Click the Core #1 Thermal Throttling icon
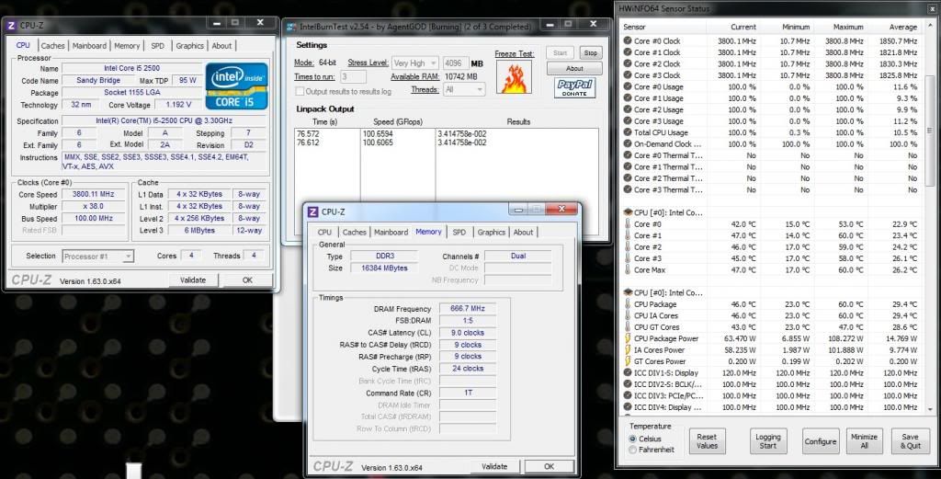Screen dimensions: 941x479 (x=627, y=166)
